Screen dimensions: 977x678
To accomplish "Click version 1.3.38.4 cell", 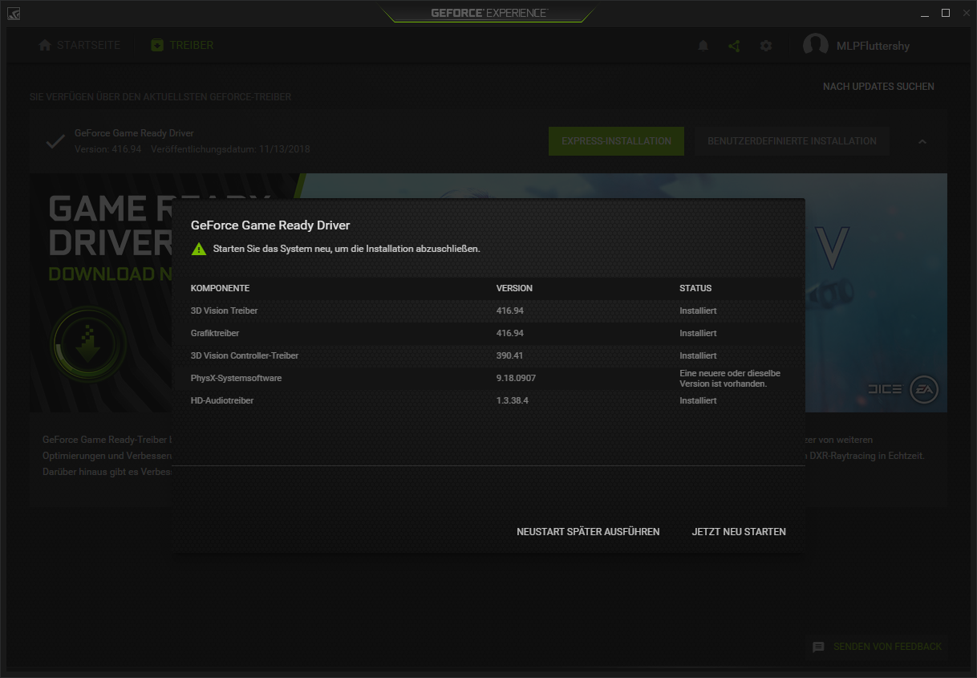I will pyautogui.click(x=513, y=400).
